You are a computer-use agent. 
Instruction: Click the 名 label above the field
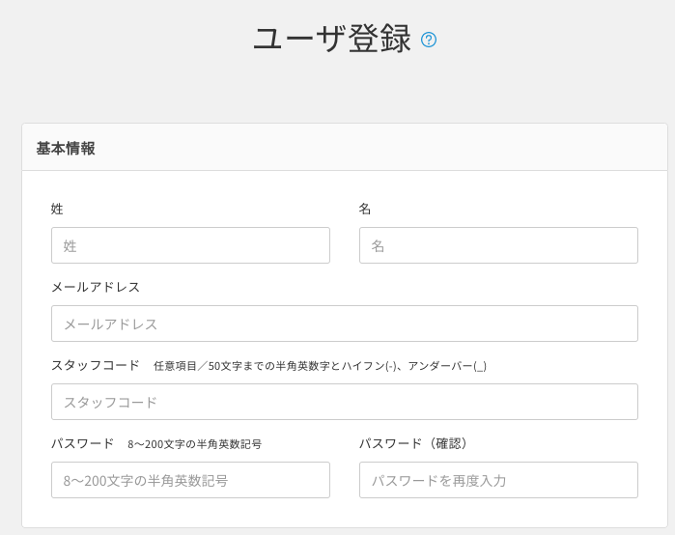click(x=365, y=209)
